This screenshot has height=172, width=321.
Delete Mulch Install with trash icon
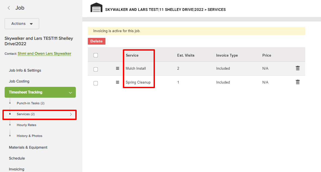[x=298, y=68]
